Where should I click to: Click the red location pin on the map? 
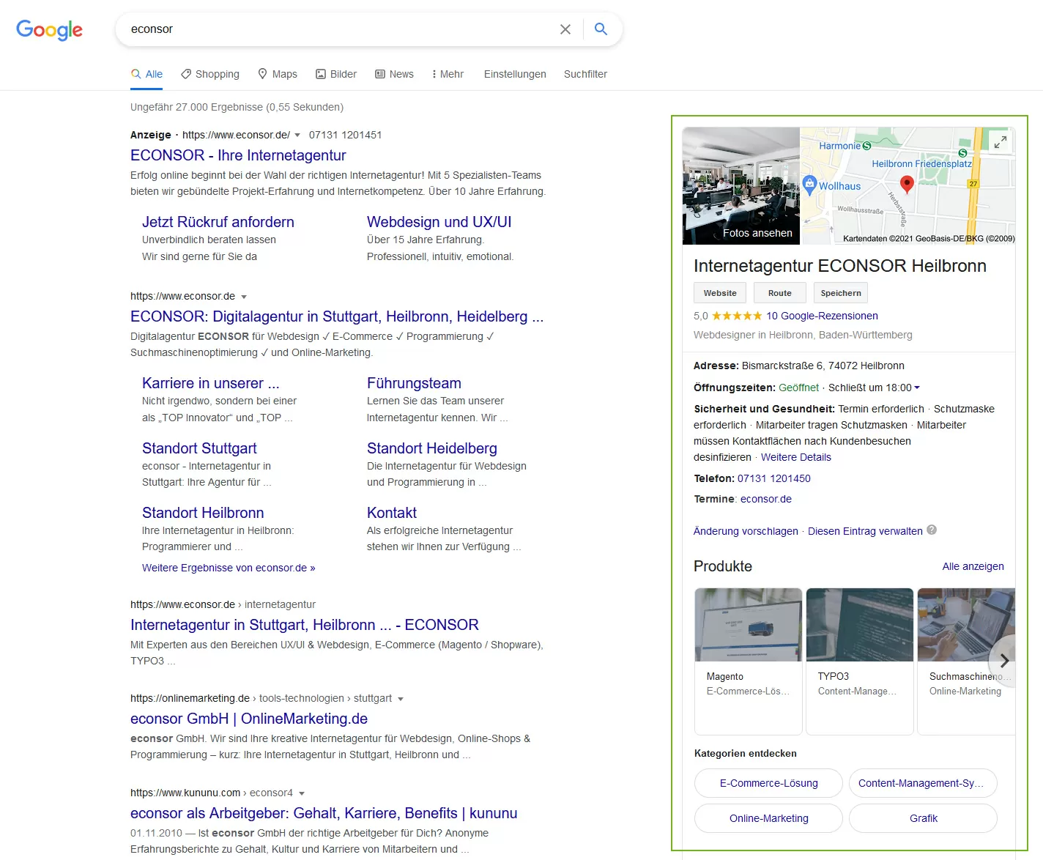[907, 185]
